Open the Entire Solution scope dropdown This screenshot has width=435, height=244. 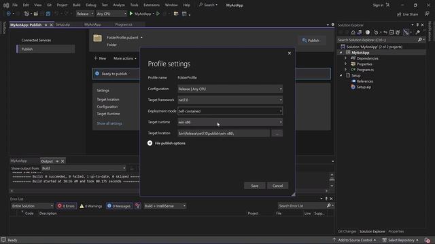point(32,206)
